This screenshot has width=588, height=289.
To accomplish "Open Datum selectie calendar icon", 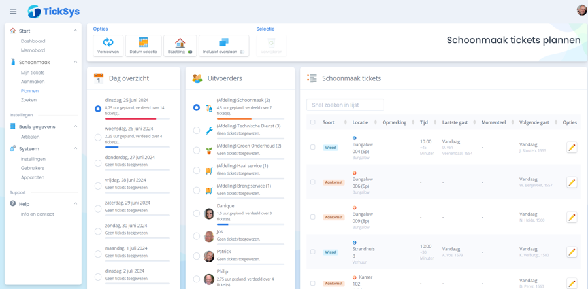I will pos(143,42).
